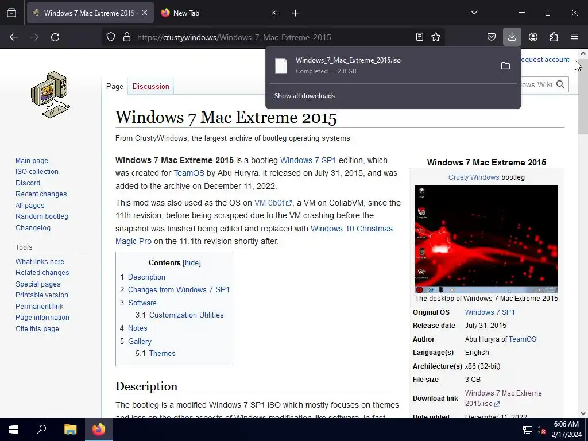Jump to Description in contents
This screenshot has width=588, height=441.
coord(146,277)
